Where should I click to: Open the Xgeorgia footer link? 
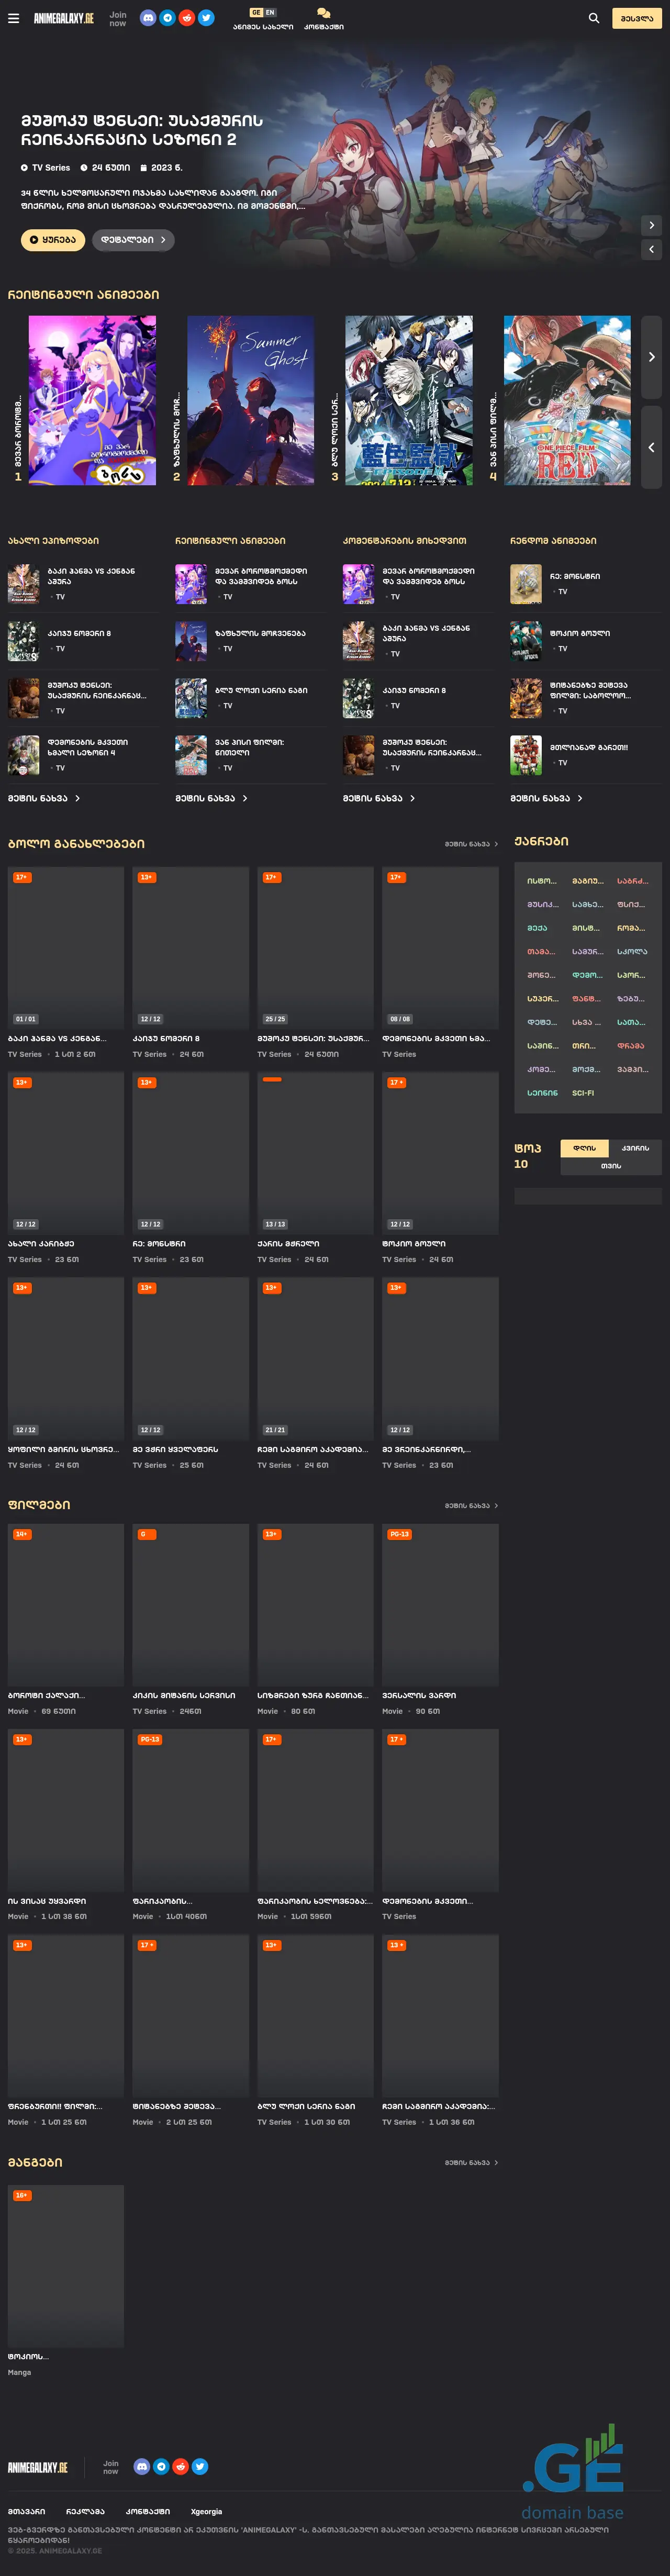(206, 2511)
